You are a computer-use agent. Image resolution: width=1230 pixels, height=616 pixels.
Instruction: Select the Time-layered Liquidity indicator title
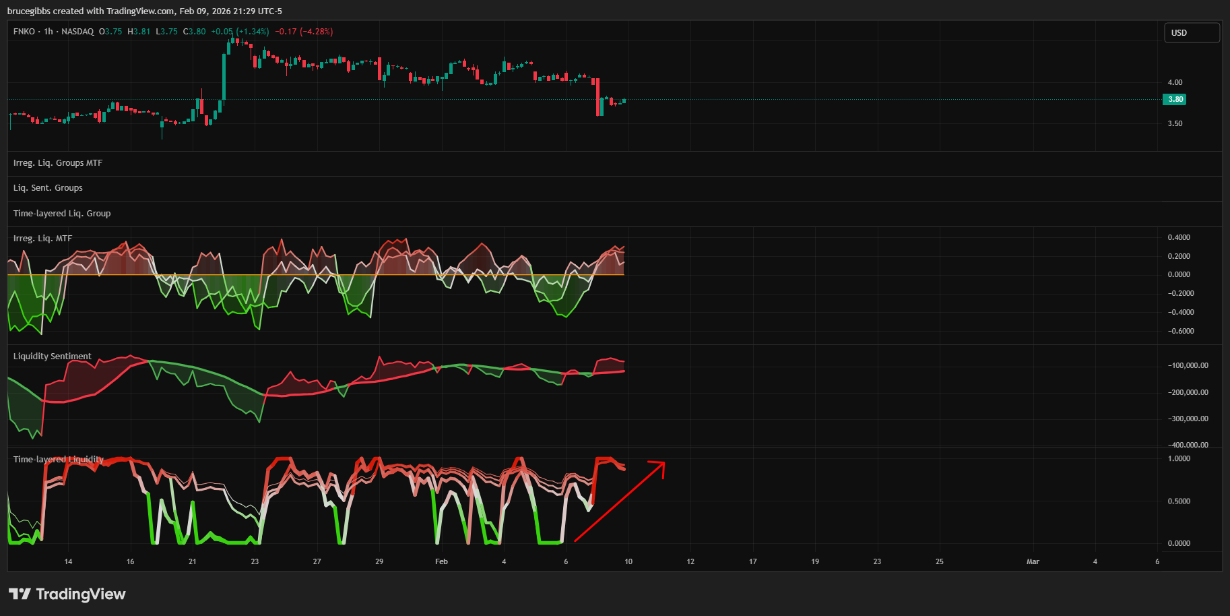[x=59, y=460]
